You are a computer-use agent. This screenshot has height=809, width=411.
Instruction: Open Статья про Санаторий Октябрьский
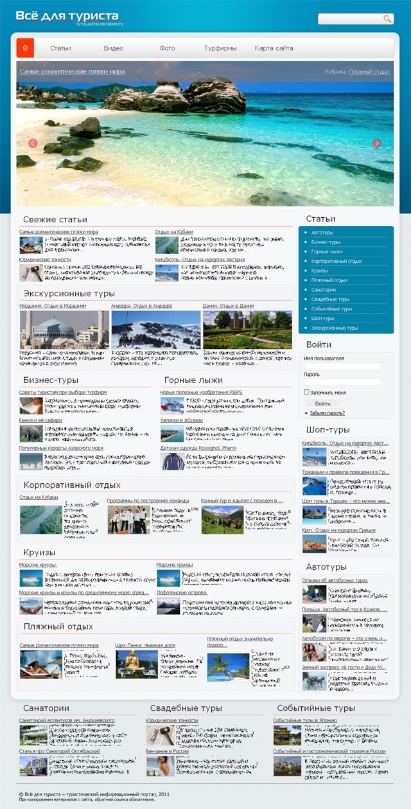tap(60, 751)
